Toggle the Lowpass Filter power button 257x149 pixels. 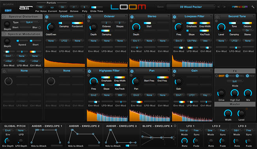[174, 17]
